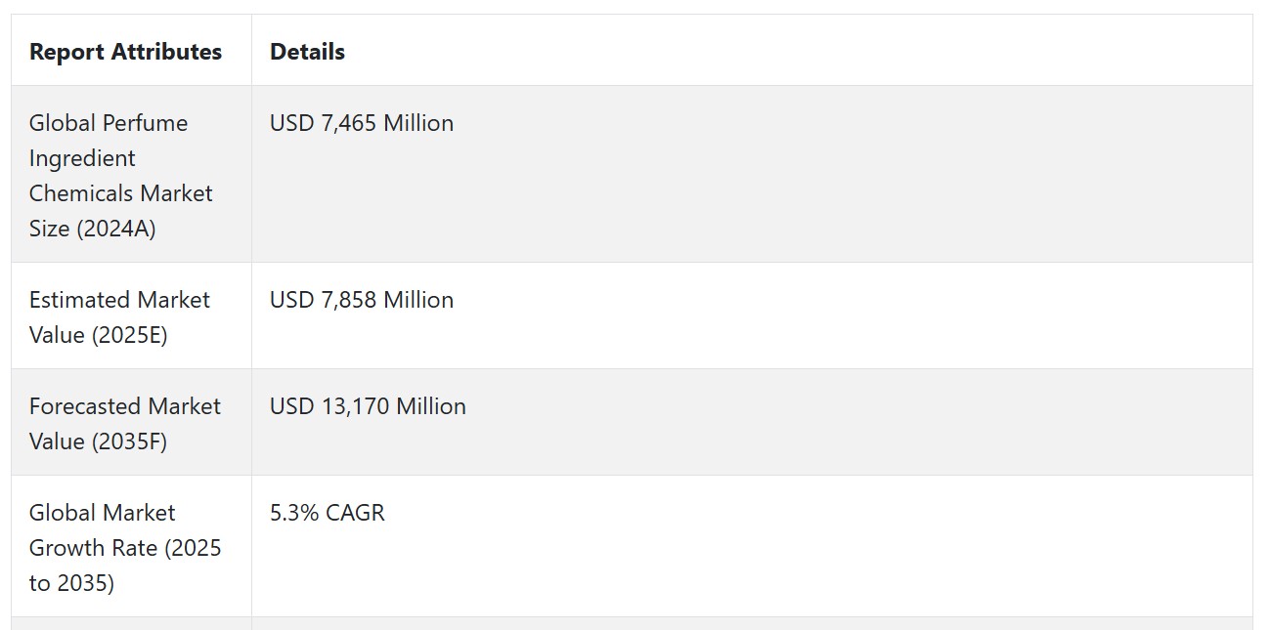
Task: Select the USD 7,858 Million value
Action: click(x=362, y=300)
